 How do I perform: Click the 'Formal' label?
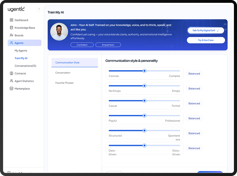[176, 106]
